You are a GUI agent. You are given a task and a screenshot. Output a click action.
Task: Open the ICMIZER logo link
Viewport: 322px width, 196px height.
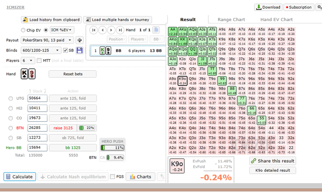(15, 7)
